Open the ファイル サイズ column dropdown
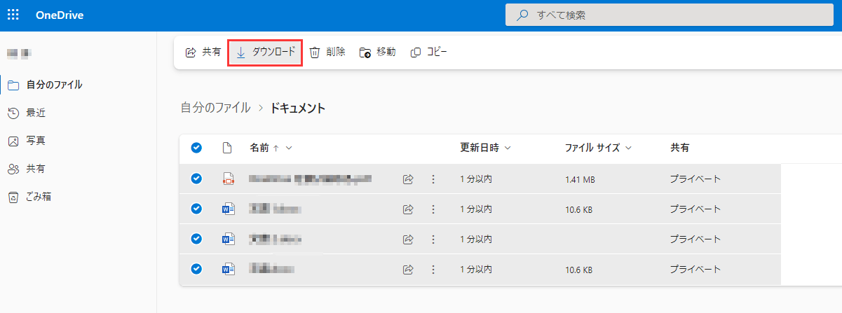The width and height of the screenshot is (842, 313). tap(598, 148)
